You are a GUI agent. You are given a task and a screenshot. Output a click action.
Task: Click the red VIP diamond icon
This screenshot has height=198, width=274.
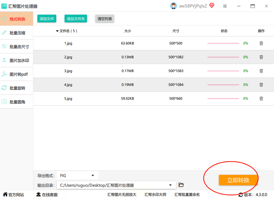(212, 6)
